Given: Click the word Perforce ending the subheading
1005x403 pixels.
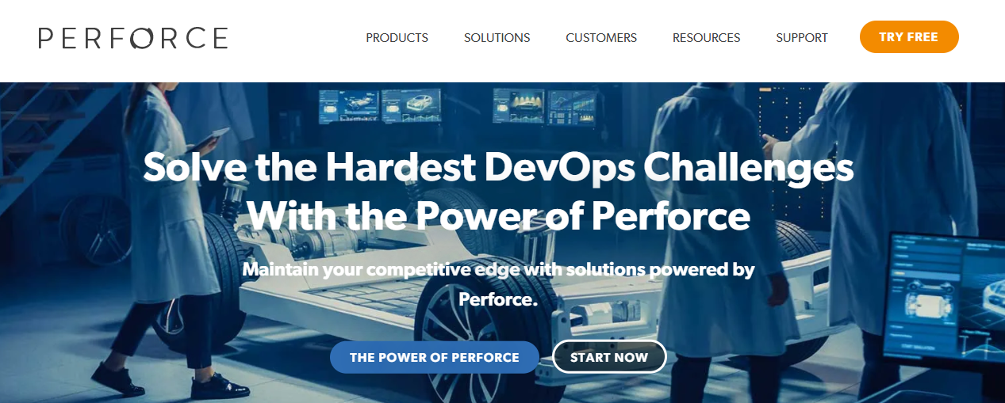Looking at the screenshot, I should tap(498, 300).
